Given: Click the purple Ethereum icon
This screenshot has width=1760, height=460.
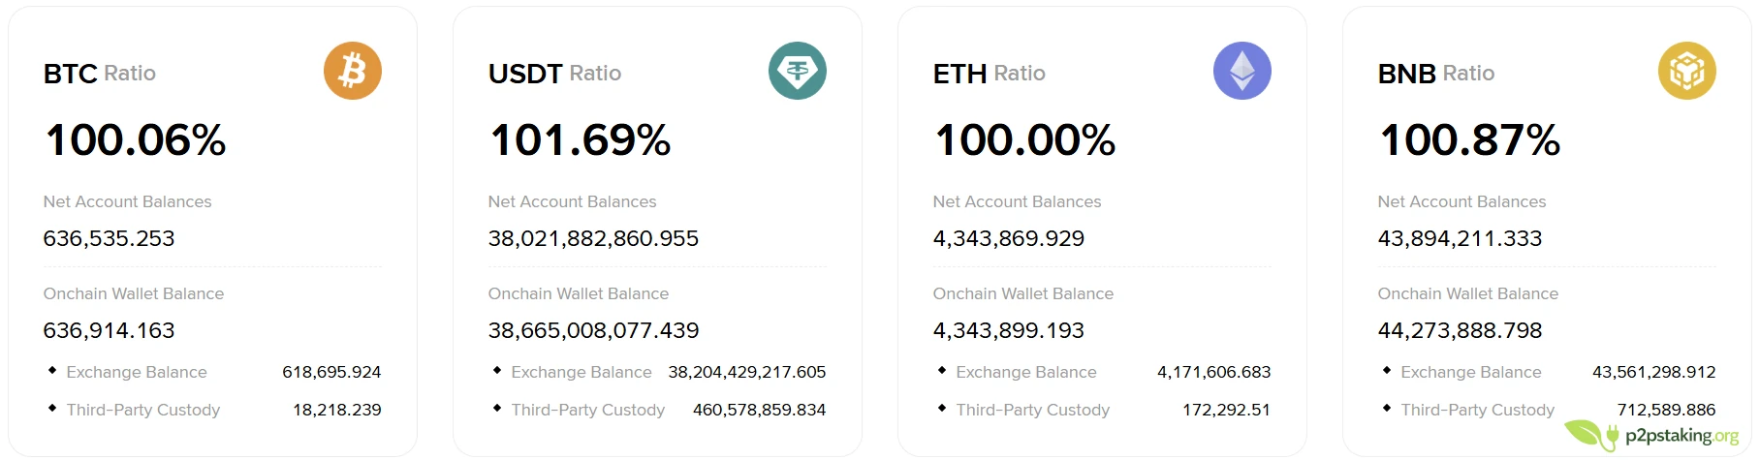Looking at the screenshot, I should tap(1241, 71).
